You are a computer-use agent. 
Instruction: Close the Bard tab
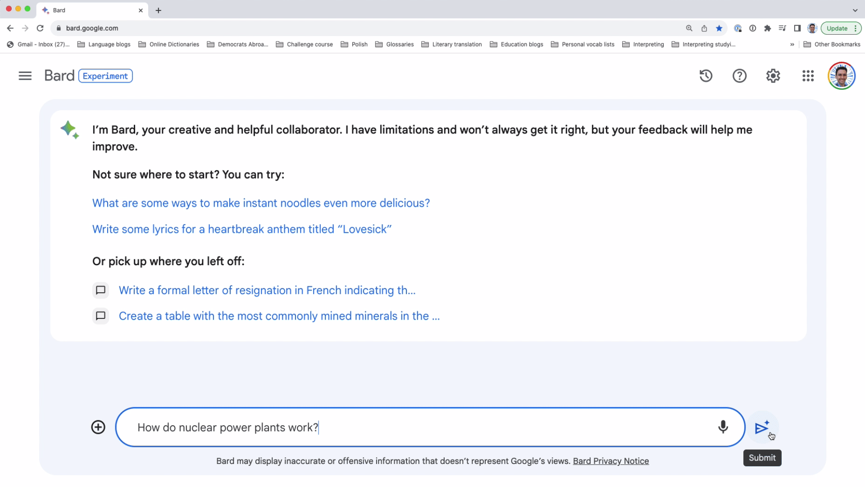(141, 10)
